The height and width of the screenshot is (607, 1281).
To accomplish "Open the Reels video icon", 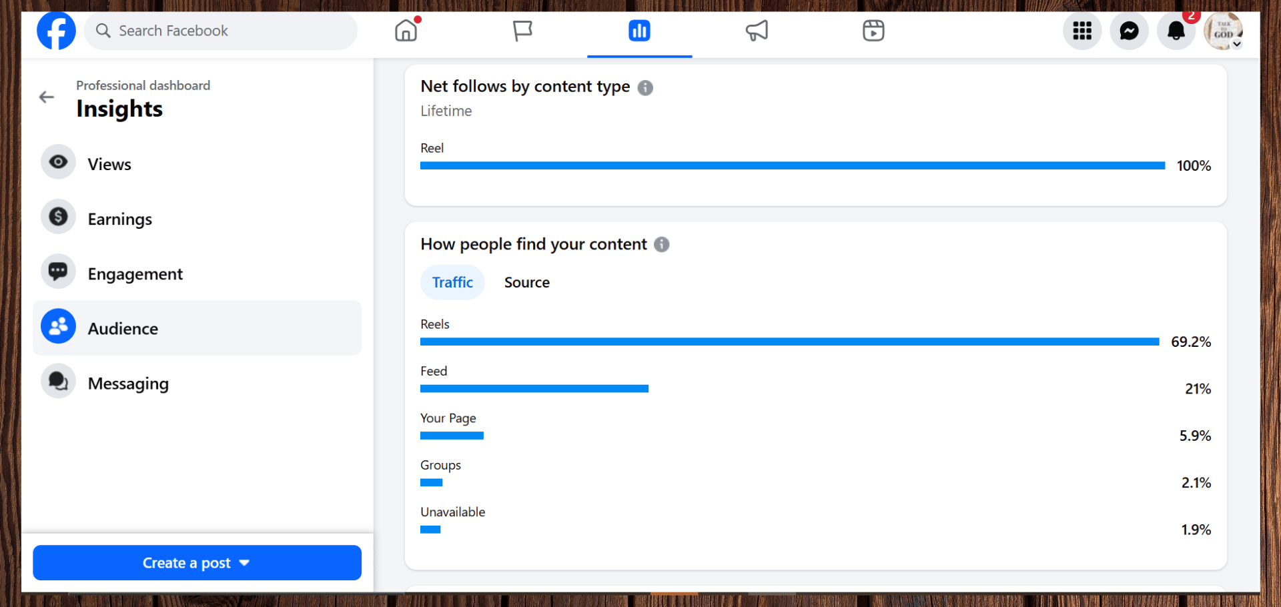I will point(873,31).
